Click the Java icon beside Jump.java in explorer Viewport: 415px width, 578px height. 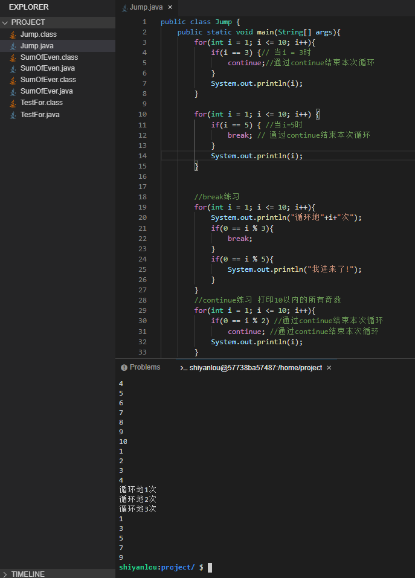(13, 46)
